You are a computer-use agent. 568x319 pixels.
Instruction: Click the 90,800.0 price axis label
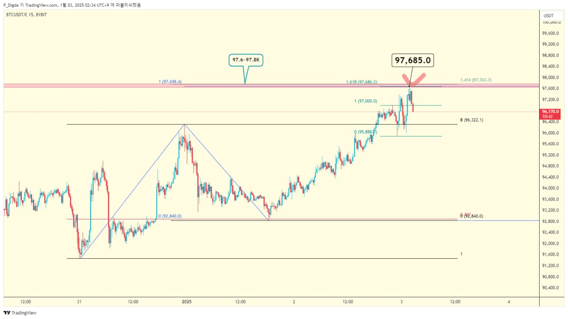(549, 277)
